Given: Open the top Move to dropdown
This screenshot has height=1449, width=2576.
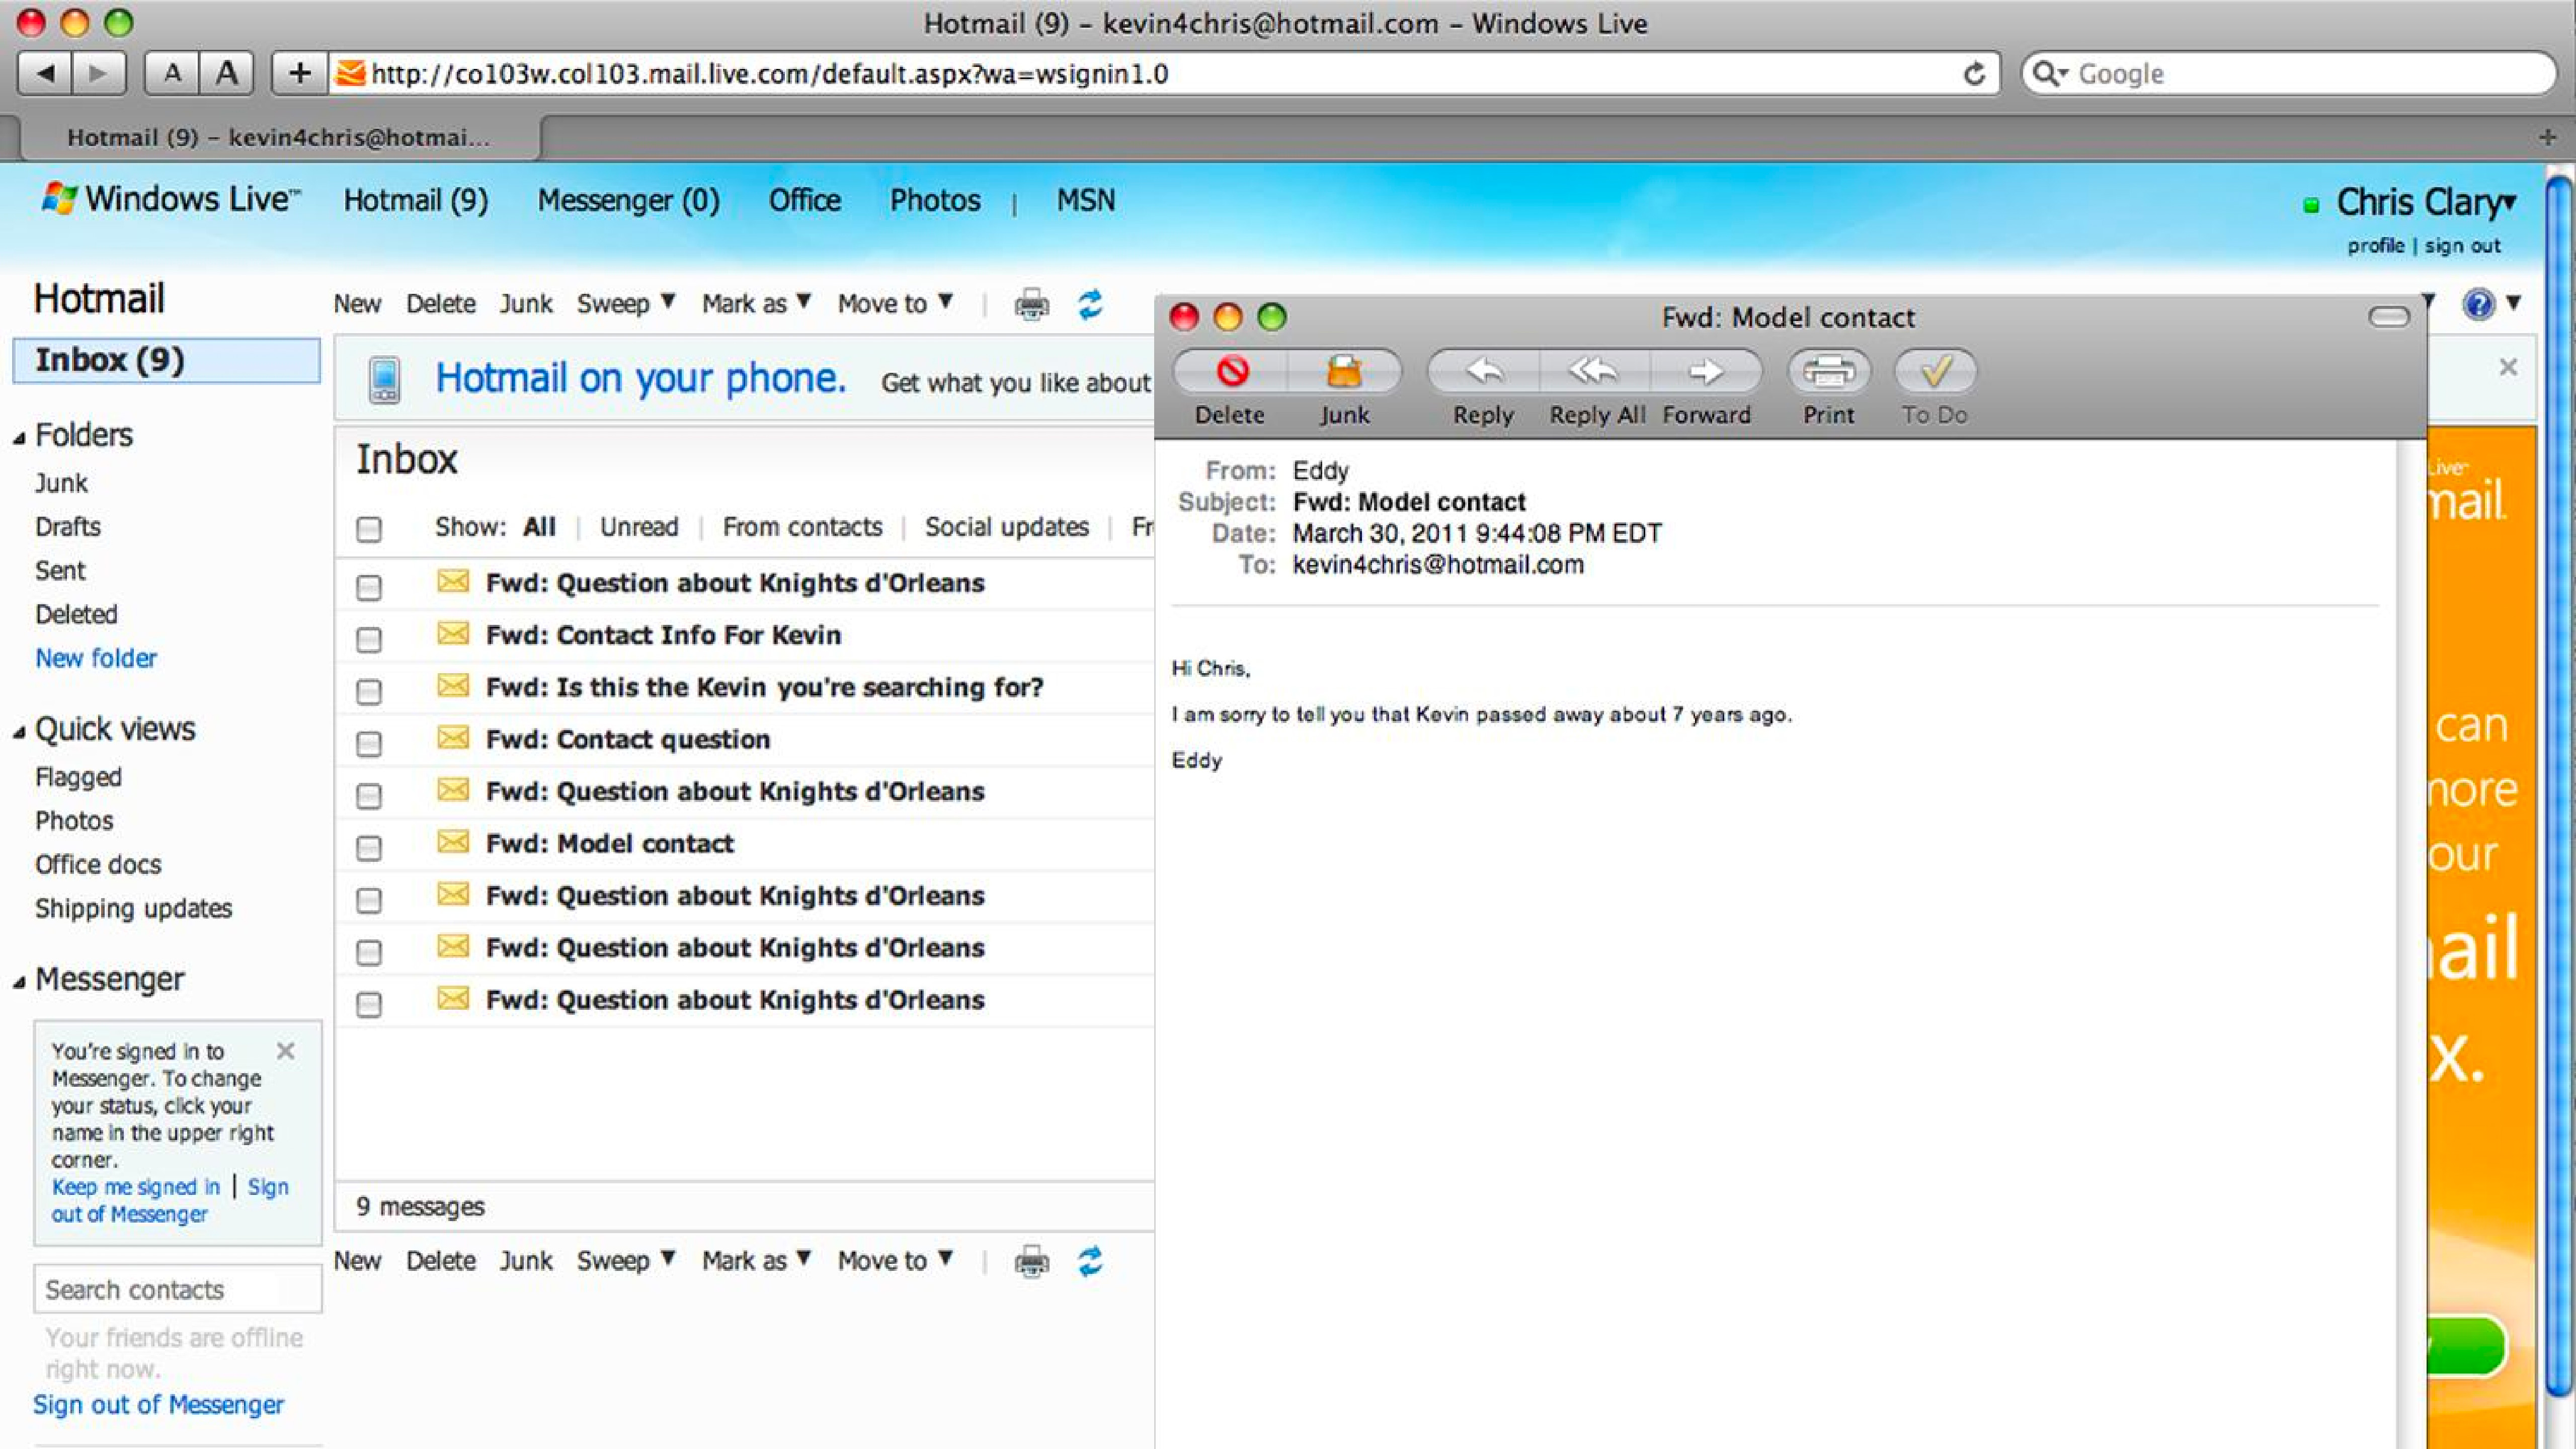Looking at the screenshot, I should 895,303.
